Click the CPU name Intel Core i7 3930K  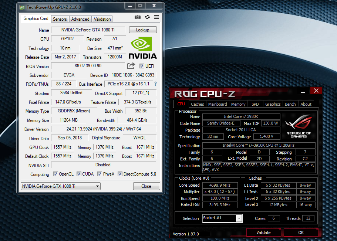(x=241, y=116)
